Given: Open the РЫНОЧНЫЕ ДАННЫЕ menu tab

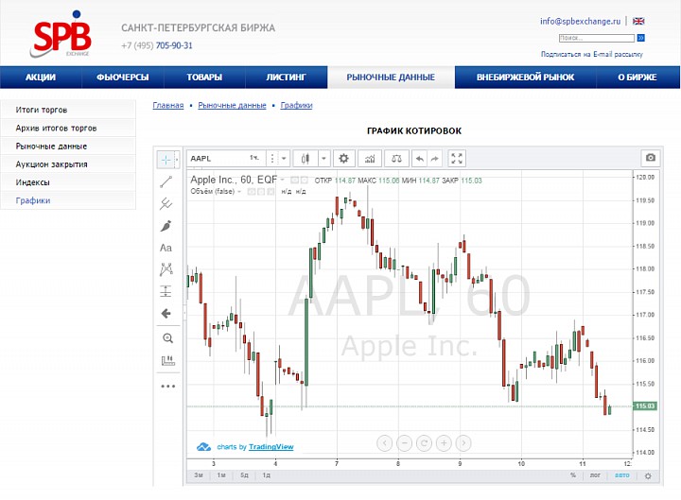Looking at the screenshot, I should (x=391, y=78).
